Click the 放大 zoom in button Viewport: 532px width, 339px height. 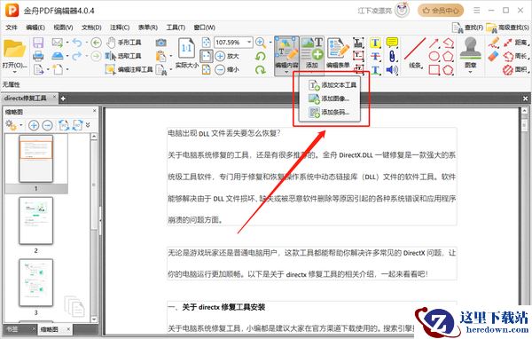tap(227, 56)
